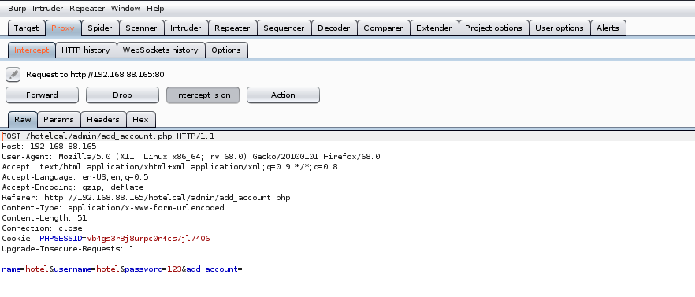Click the name=hotel body parameter

tap(25, 269)
